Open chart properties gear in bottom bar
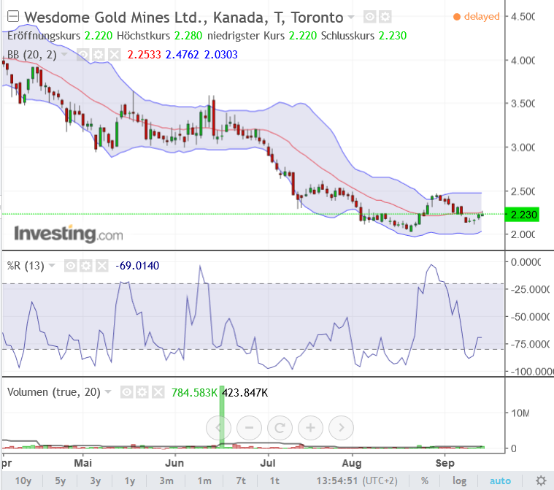The height and width of the screenshot is (490, 554). pyautogui.click(x=542, y=481)
